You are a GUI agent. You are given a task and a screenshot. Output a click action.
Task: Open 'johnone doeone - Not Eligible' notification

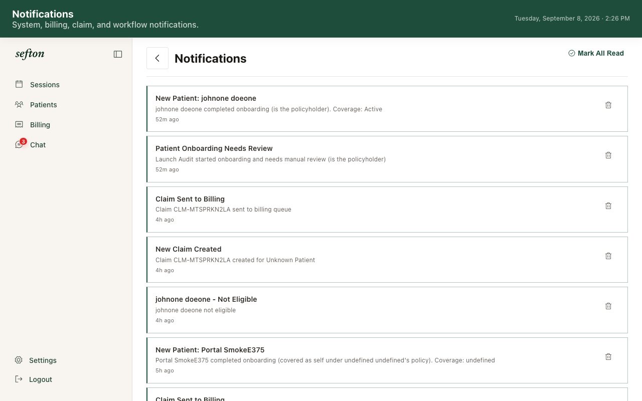pos(387,310)
